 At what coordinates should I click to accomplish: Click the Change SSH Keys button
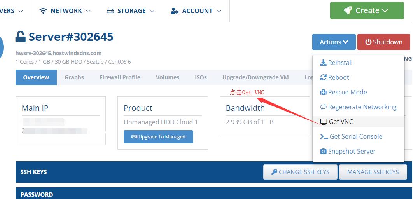pos(300,172)
